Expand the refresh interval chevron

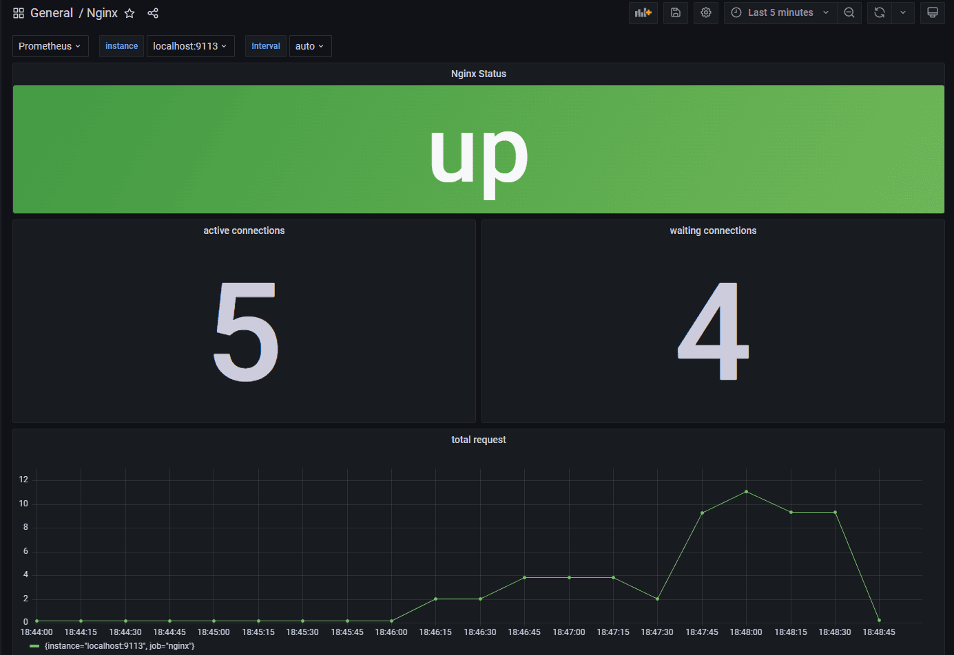[x=903, y=12]
